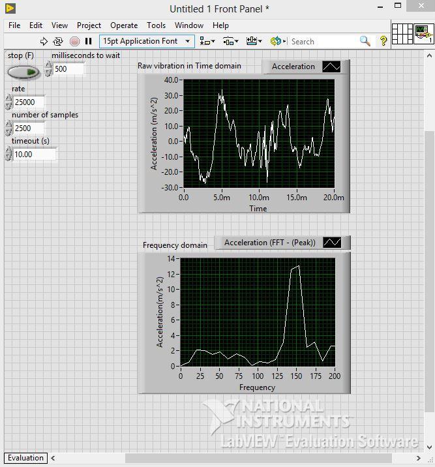Click the rate value field showing 25000
Screen dimensions: 435x467
(29, 102)
